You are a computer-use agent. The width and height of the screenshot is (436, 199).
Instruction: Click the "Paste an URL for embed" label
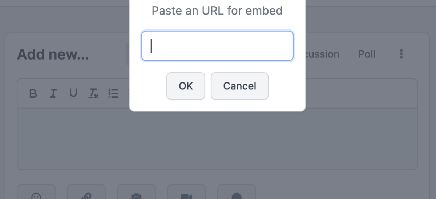[x=217, y=11]
